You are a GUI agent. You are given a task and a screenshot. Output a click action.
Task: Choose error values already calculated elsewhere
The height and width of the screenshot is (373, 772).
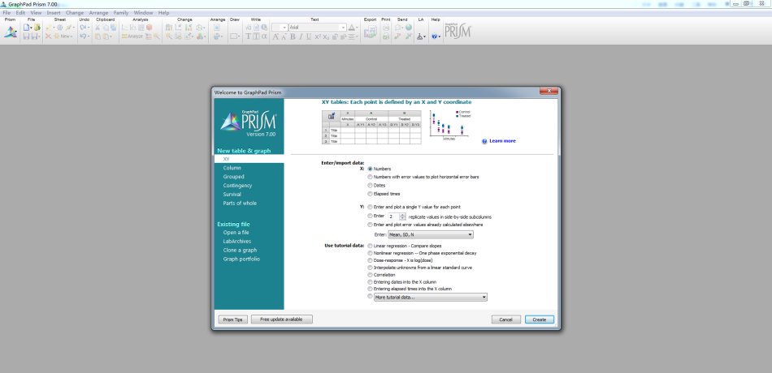click(371, 225)
